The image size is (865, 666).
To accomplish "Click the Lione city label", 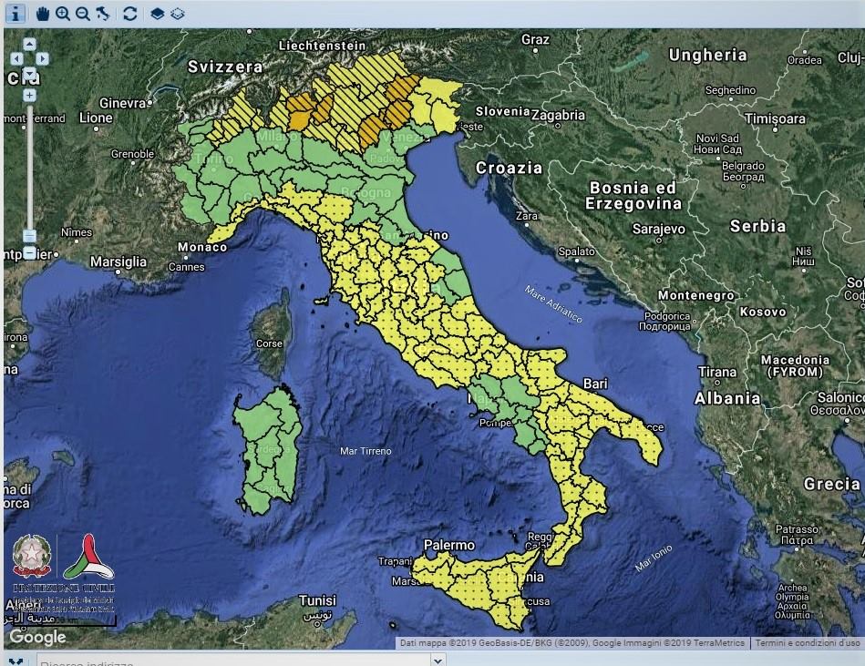I will pos(96,118).
